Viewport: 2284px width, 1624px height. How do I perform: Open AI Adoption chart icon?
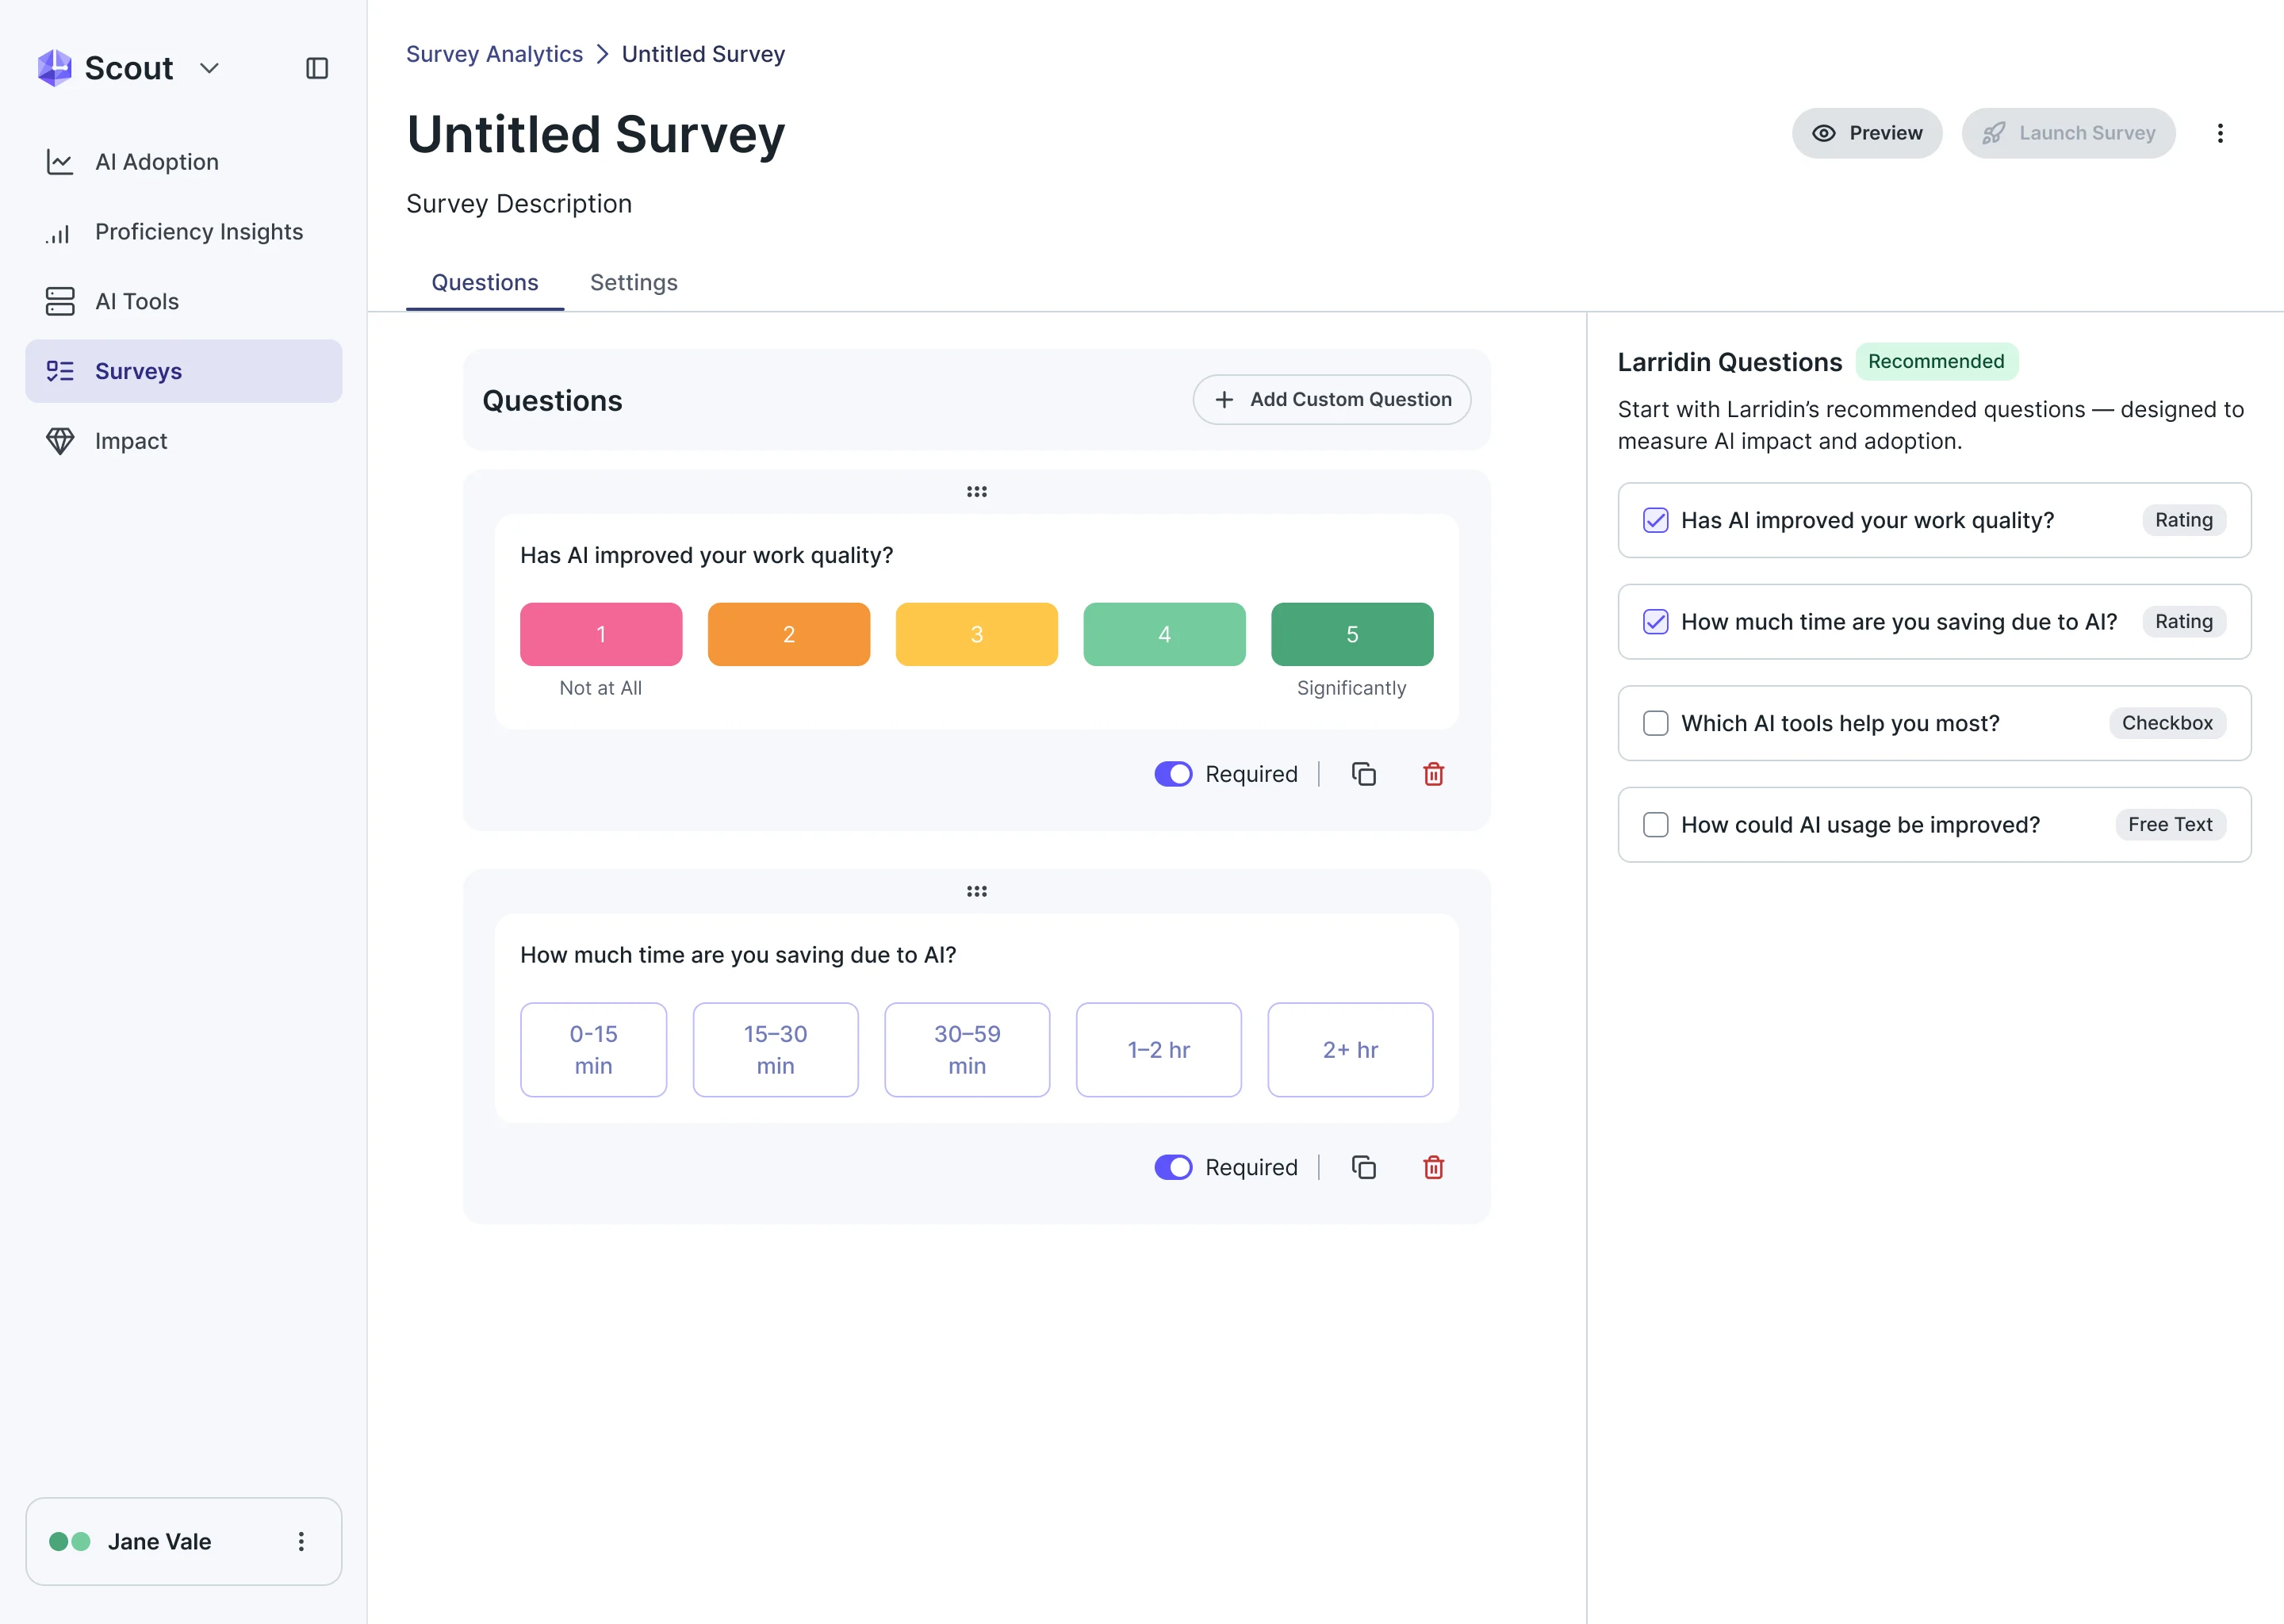pos(60,162)
